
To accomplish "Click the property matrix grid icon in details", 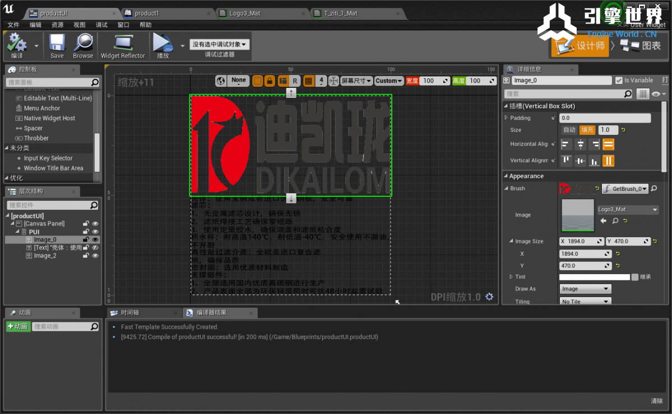I will pyautogui.click(x=642, y=93).
